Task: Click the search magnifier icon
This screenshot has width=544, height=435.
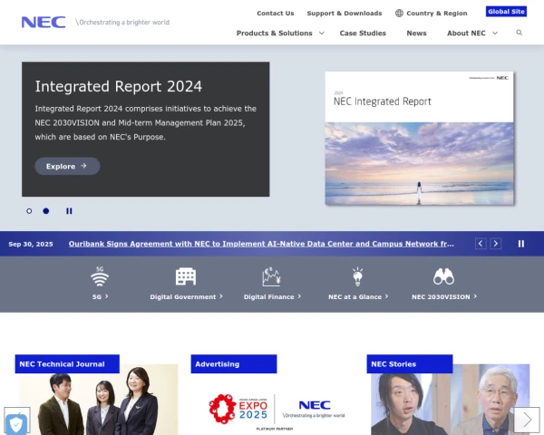Action: 520,33
